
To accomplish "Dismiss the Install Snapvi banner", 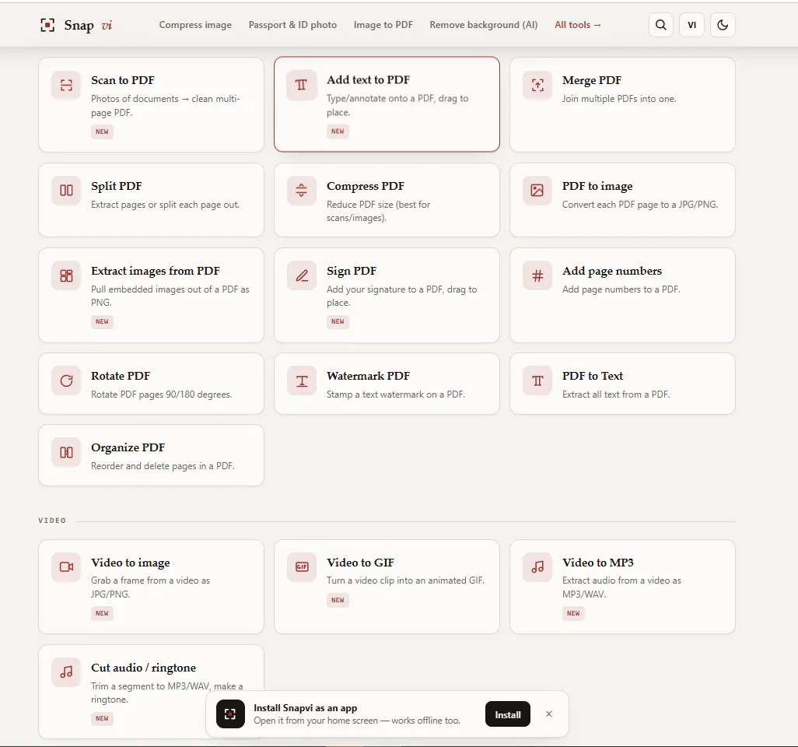I will coord(549,714).
